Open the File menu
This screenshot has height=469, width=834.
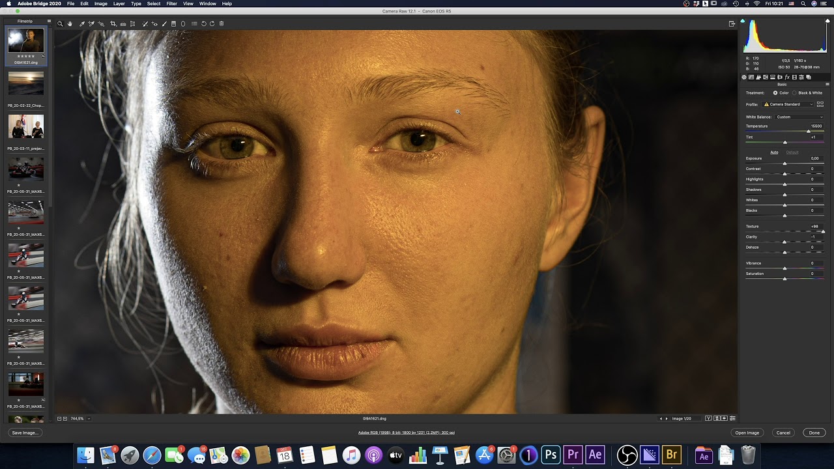coord(70,3)
